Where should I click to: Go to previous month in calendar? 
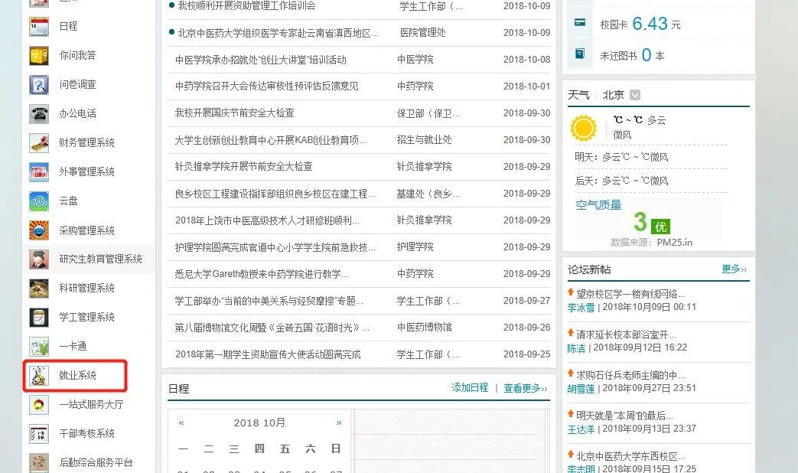[181, 422]
